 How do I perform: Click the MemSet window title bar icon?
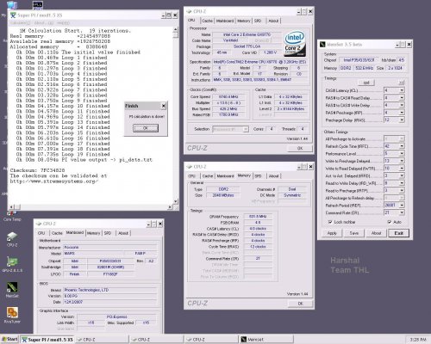click(x=322, y=45)
